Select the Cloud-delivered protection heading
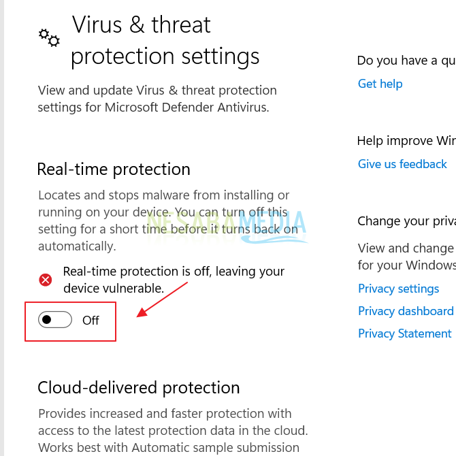 (x=139, y=387)
